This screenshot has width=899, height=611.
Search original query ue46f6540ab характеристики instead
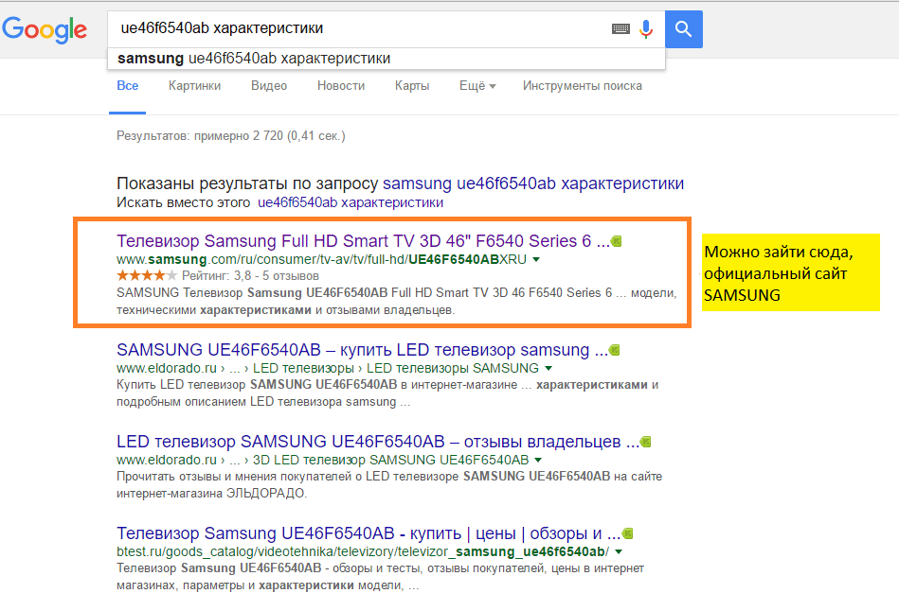point(351,202)
